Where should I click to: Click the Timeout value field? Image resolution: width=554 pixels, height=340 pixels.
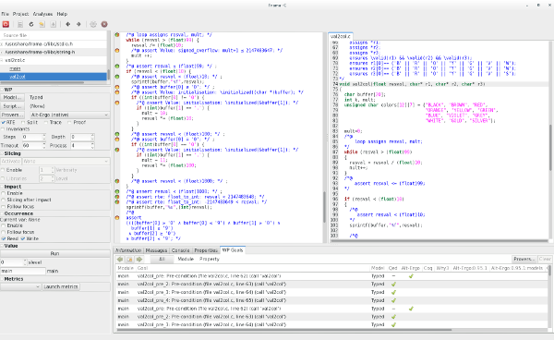pos(32,146)
